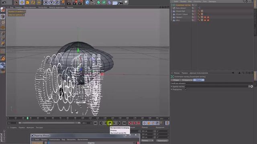
Task: Go to the end of the animation
Action: [124, 123]
